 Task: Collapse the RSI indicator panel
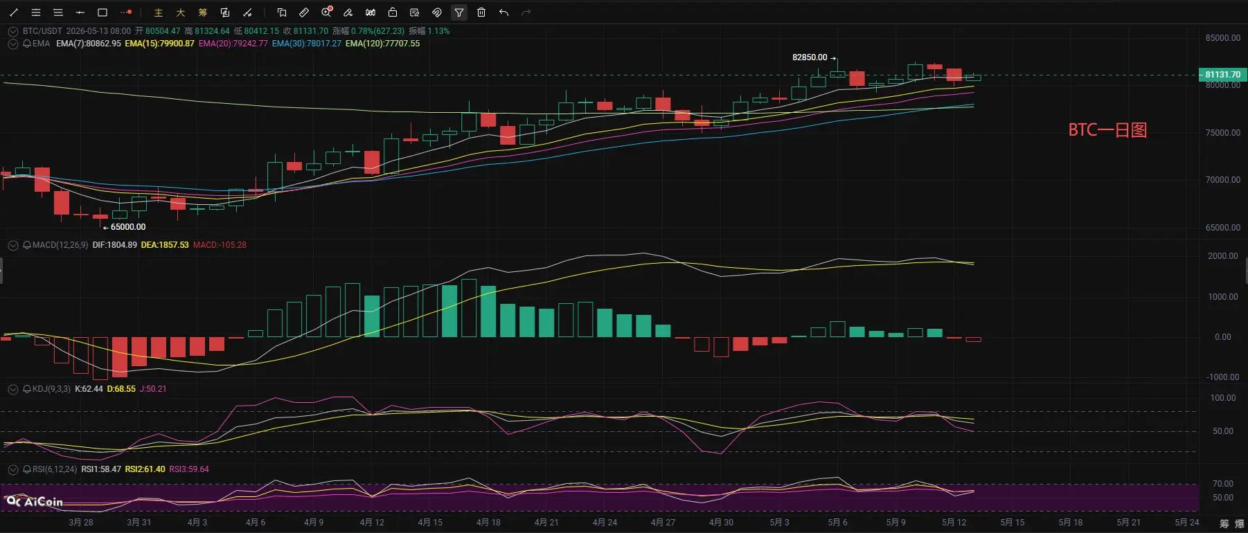[x=12, y=469]
